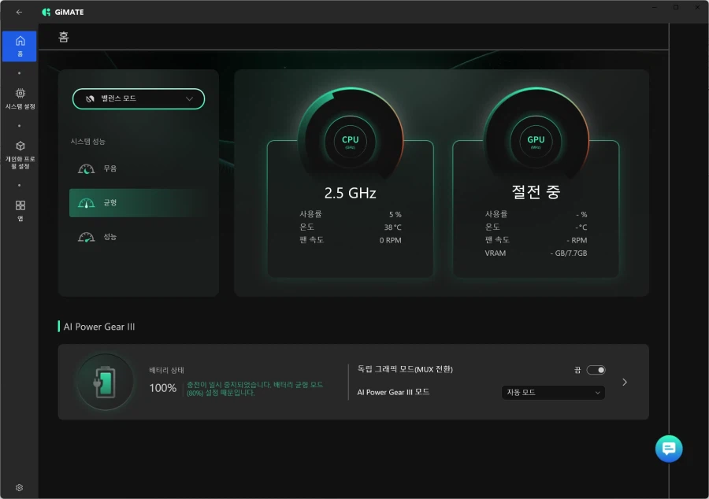
Task: Open settings gear at bottom left
Action: coord(19,488)
